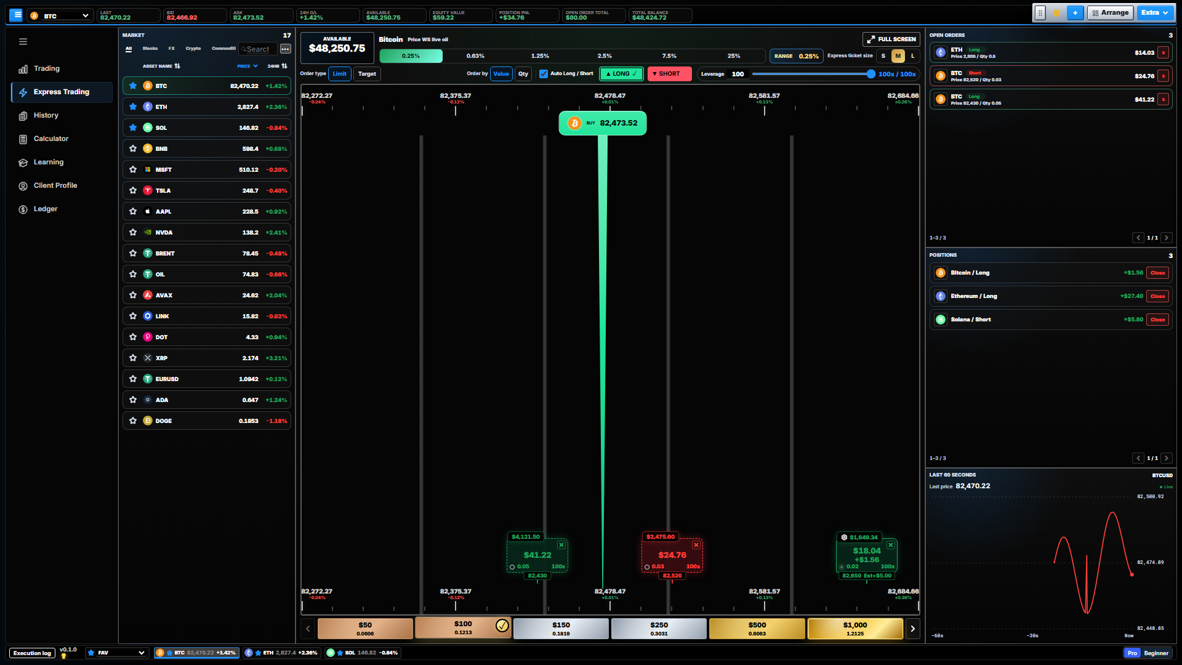Open the Calculator sidebar item

(62, 139)
